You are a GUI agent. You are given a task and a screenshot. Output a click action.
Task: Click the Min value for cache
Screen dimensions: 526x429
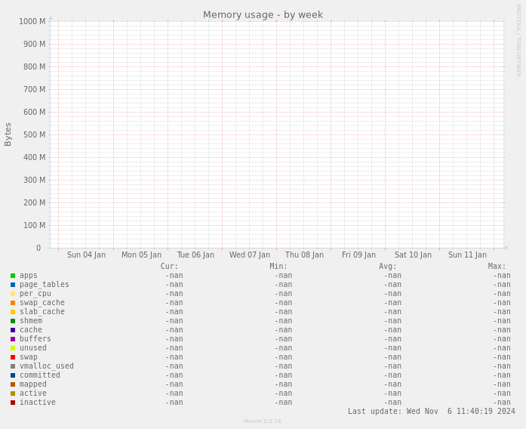[284, 330]
